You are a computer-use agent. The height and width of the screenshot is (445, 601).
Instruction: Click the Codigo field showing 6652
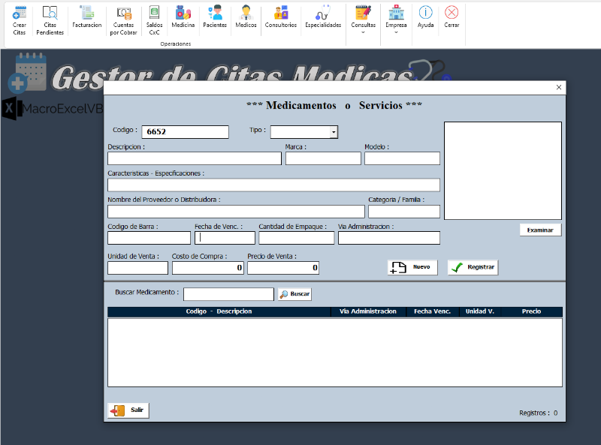coord(185,132)
